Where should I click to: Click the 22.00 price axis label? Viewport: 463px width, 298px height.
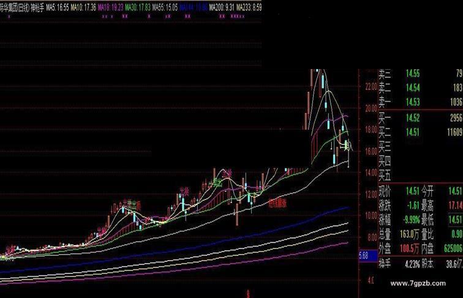point(371,87)
